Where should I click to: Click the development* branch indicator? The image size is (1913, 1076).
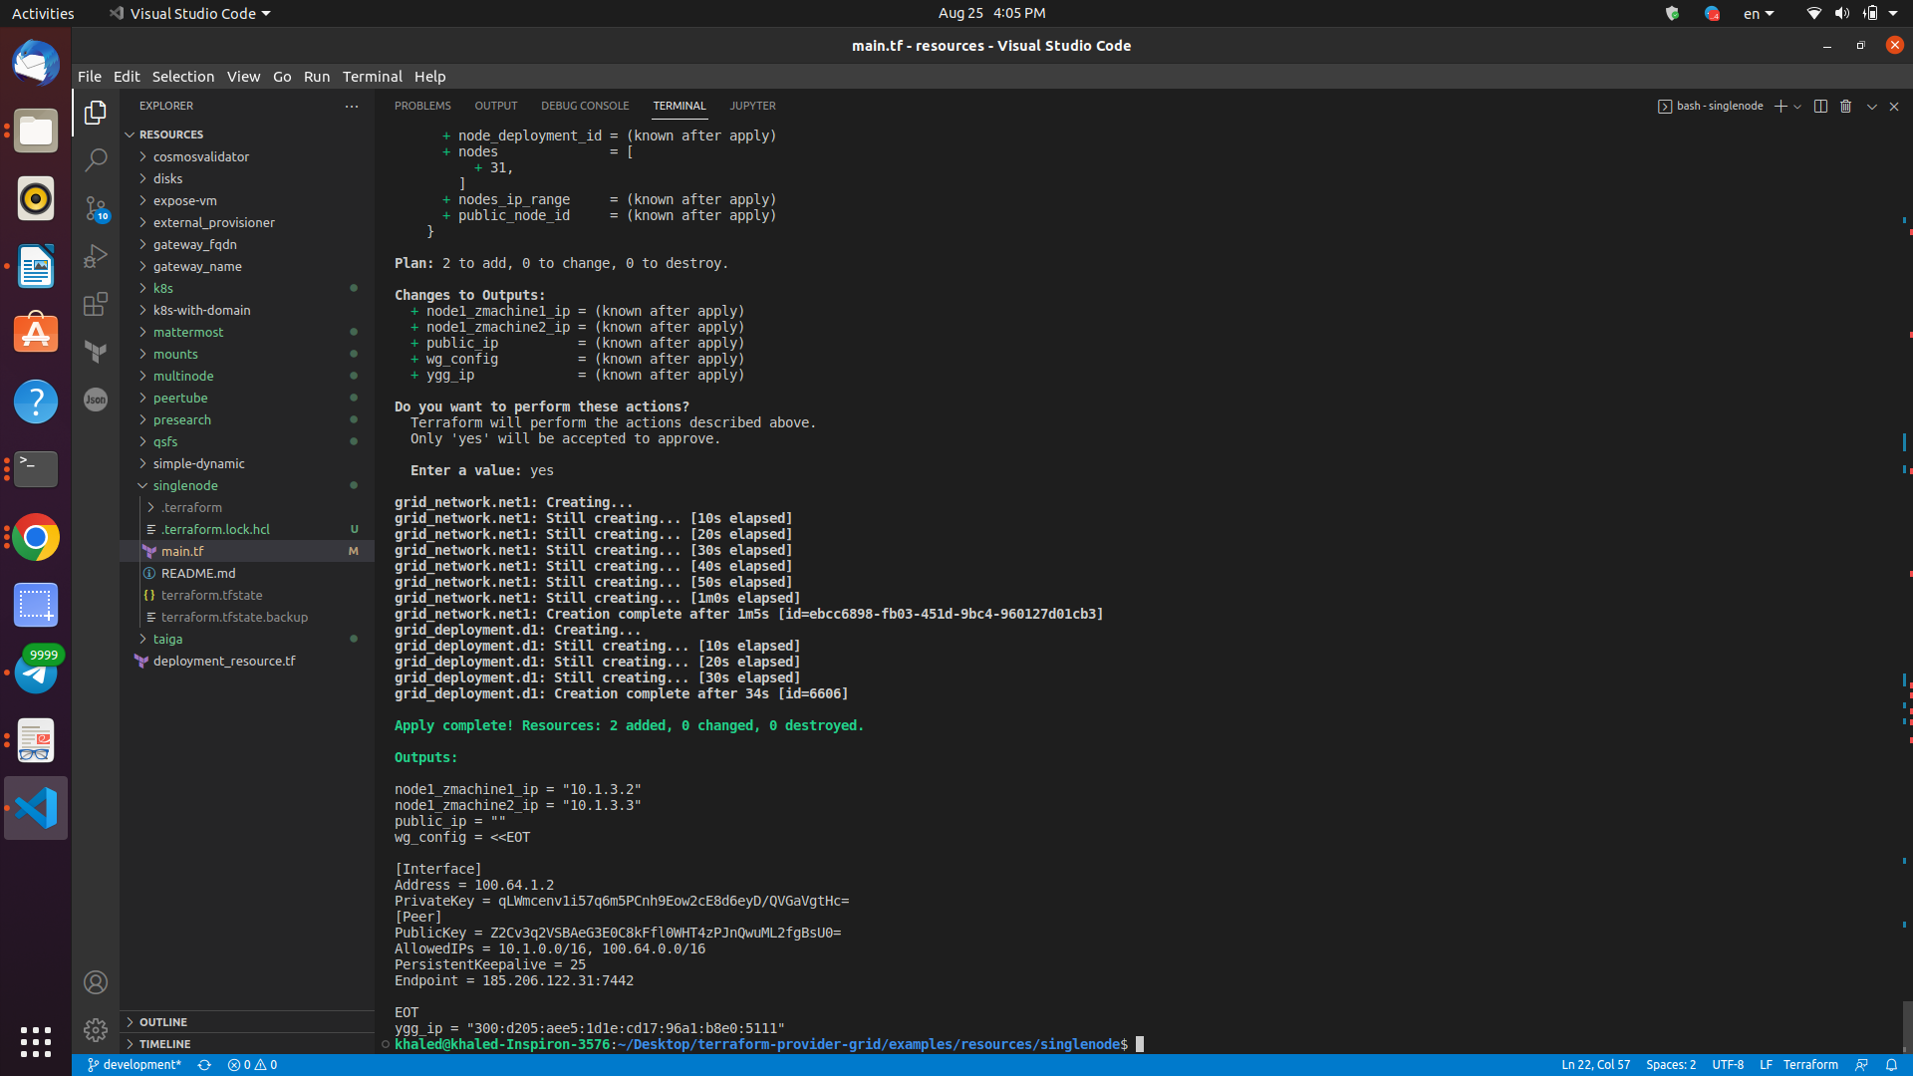tap(133, 1064)
